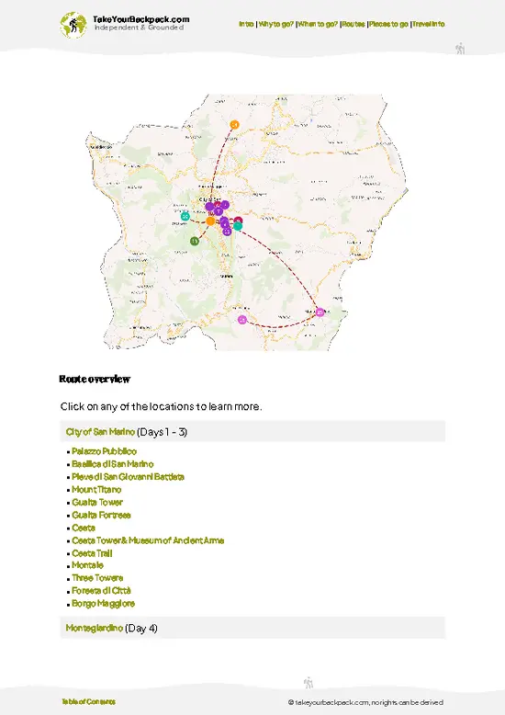Screen dimensions: 505x715
Task: Open the Mount Titano link
Action: tap(96, 490)
